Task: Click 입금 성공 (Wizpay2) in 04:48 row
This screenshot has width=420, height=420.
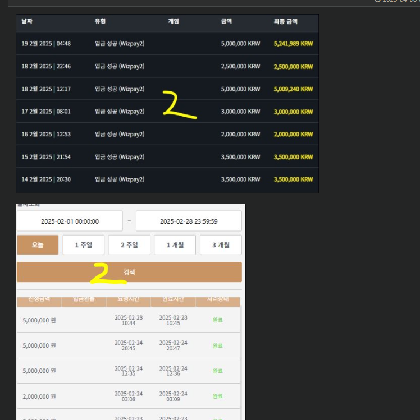Action: (x=120, y=44)
